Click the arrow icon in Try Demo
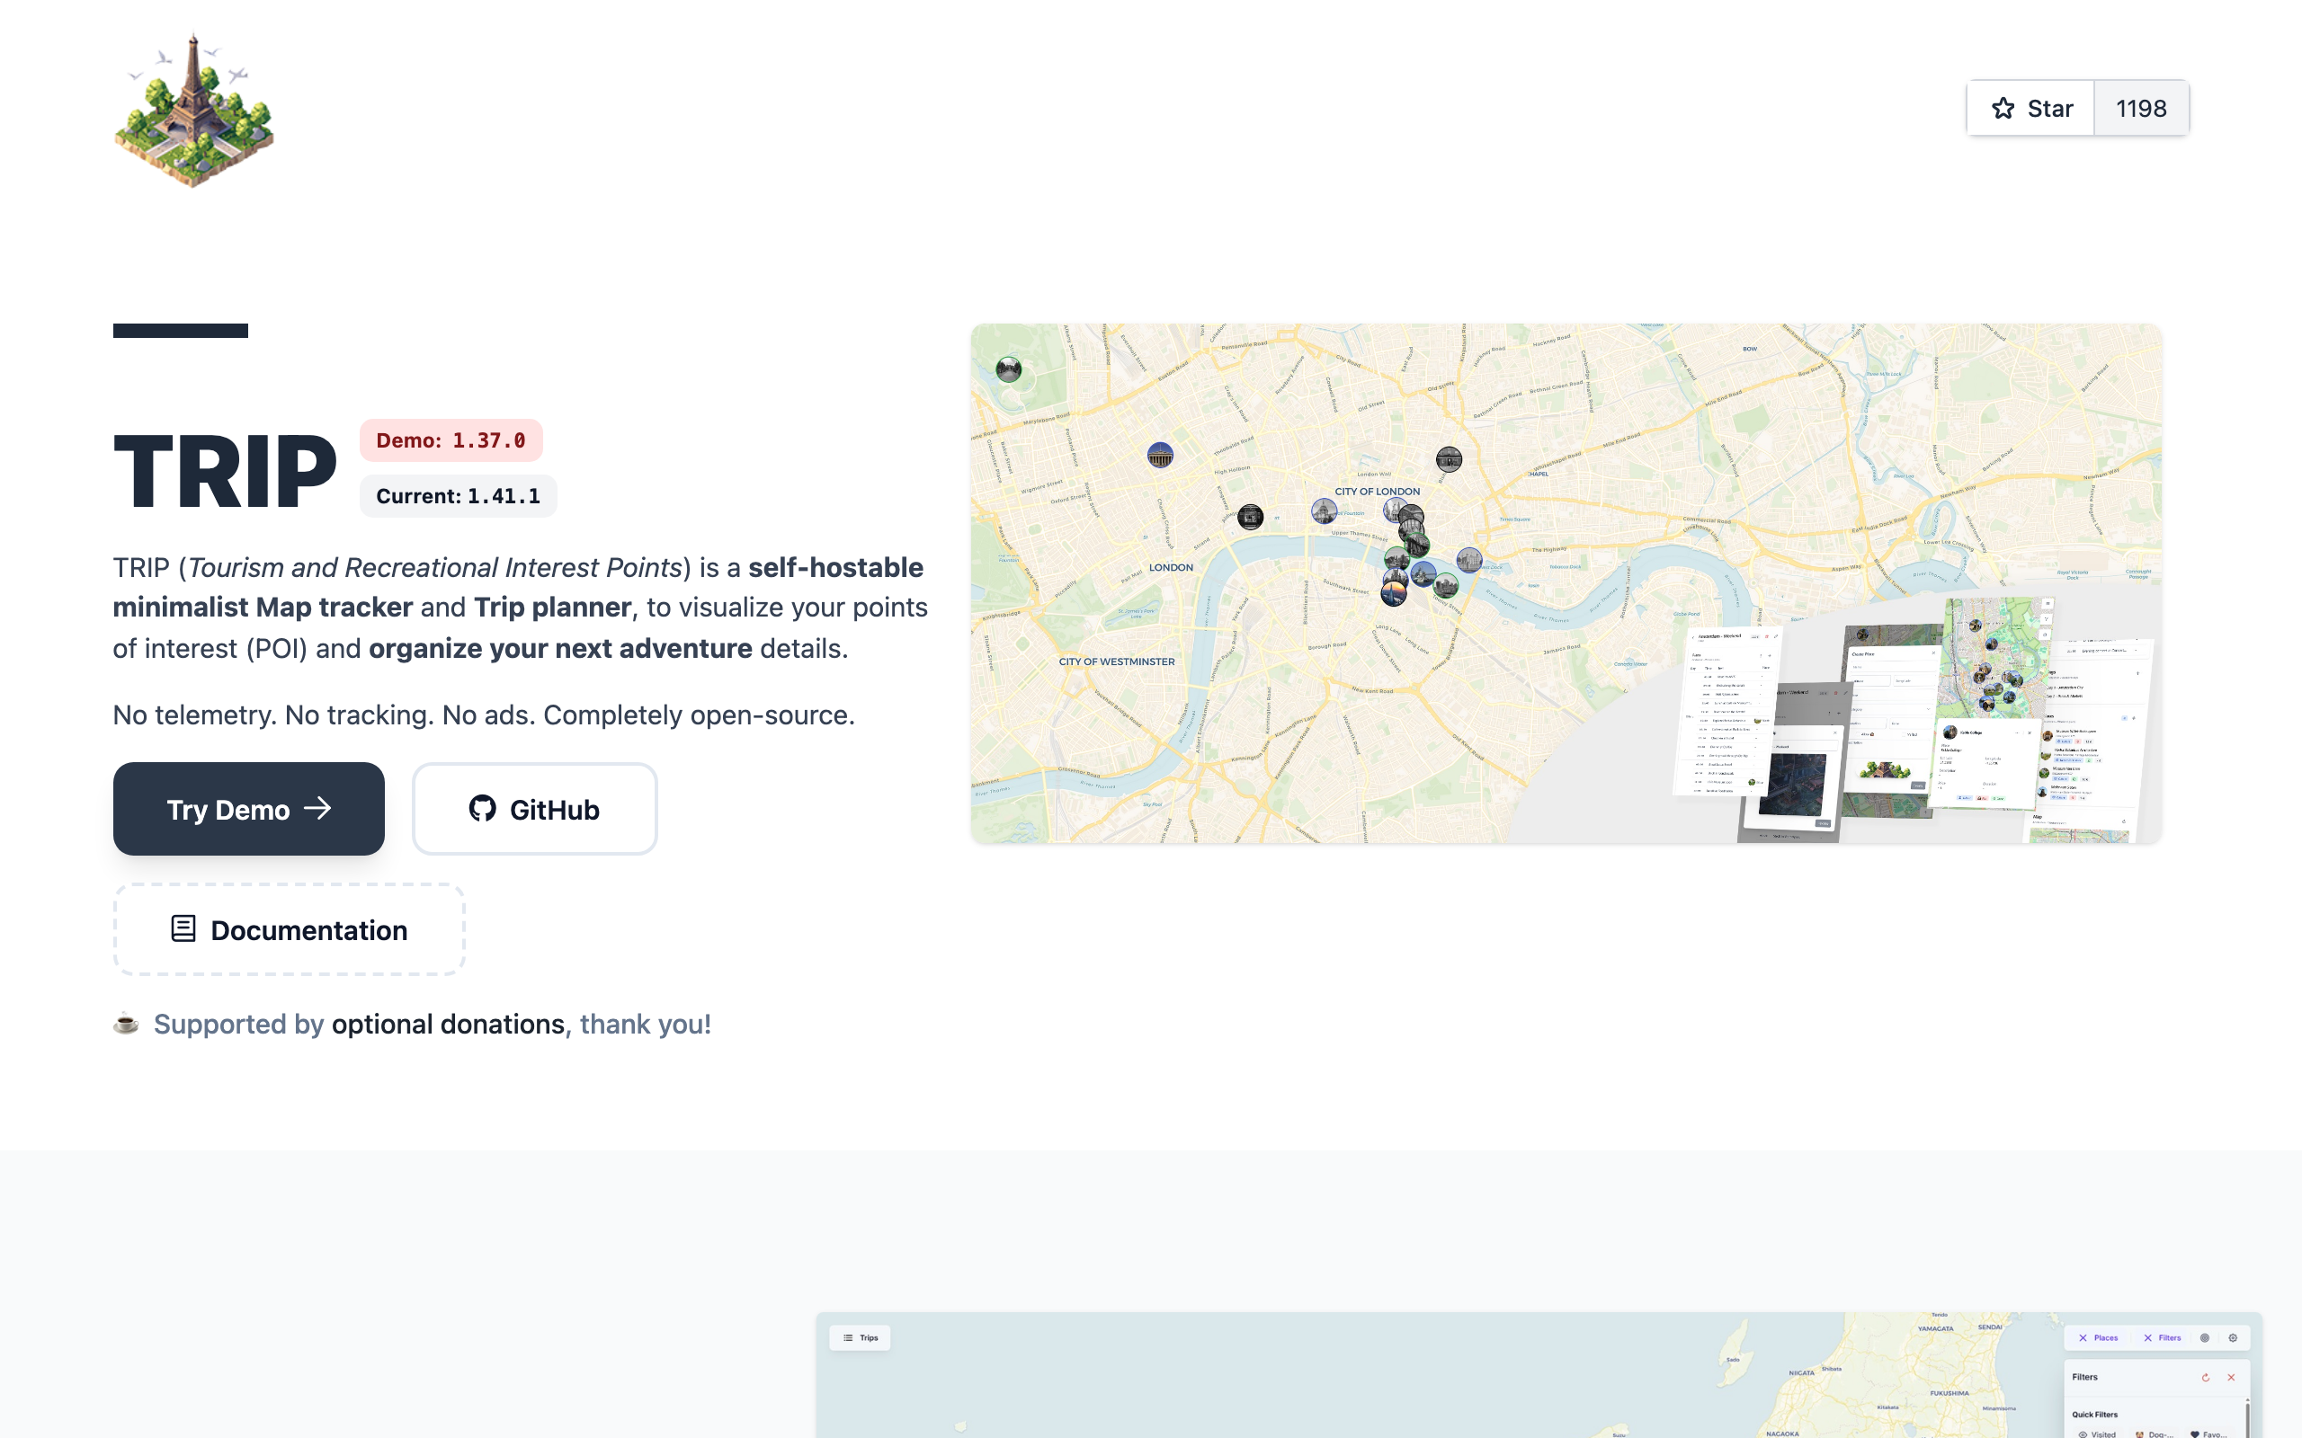 coord(317,808)
